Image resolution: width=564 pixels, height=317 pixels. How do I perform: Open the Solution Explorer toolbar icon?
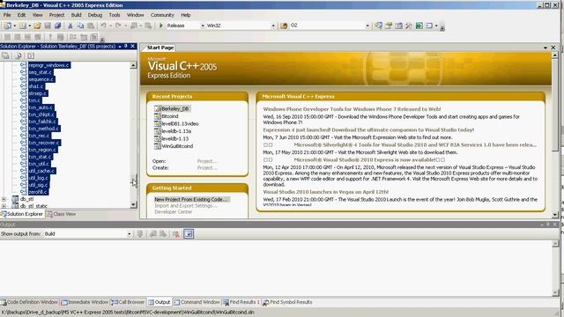(378, 26)
